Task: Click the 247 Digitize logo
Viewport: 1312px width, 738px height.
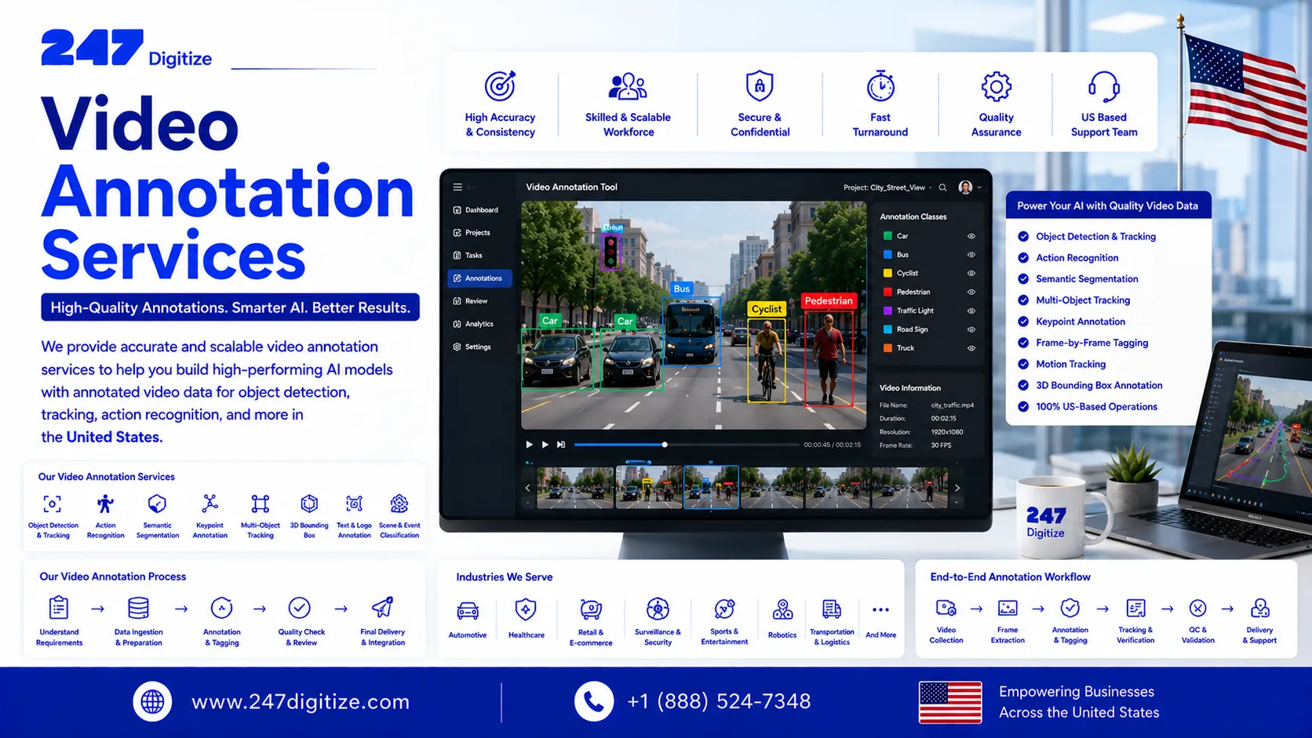Action: (126, 49)
